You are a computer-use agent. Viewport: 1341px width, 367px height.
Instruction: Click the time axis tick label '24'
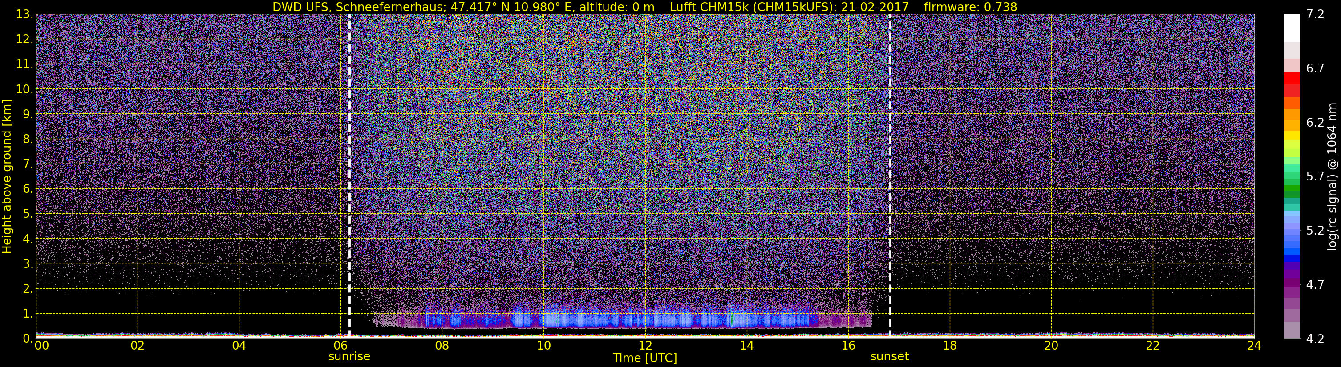pos(1254,346)
